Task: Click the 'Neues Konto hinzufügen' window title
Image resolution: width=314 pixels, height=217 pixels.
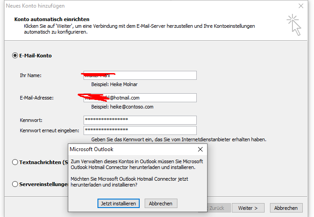Action: 35,6
